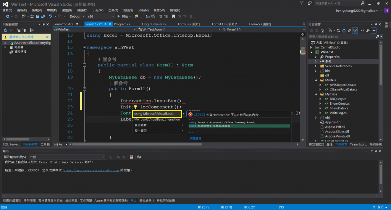Select the Microsoft.VisualBasic.Interaction suggestion

(157, 120)
